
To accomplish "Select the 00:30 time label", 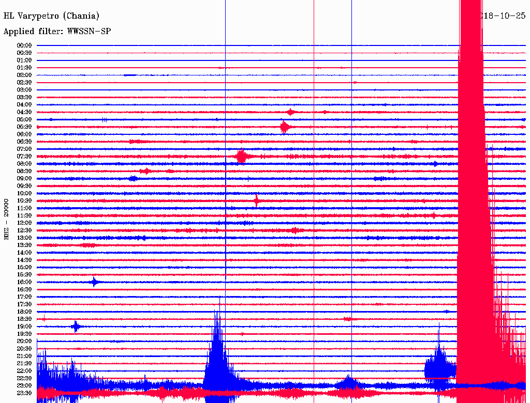I will coord(24,53).
